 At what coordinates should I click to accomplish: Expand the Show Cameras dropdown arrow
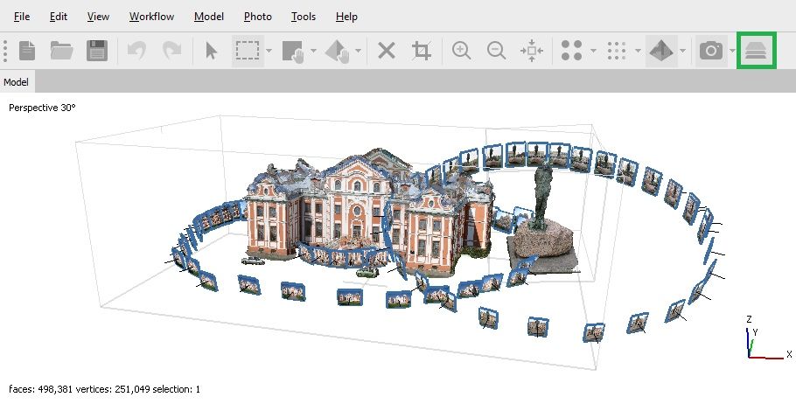[x=732, y=51]
